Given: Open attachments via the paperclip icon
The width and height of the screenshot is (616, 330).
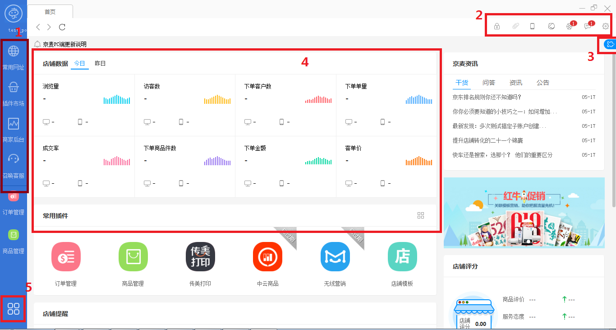Looking at the screenshot, I should pyautogui.click(x=515, y=26).
